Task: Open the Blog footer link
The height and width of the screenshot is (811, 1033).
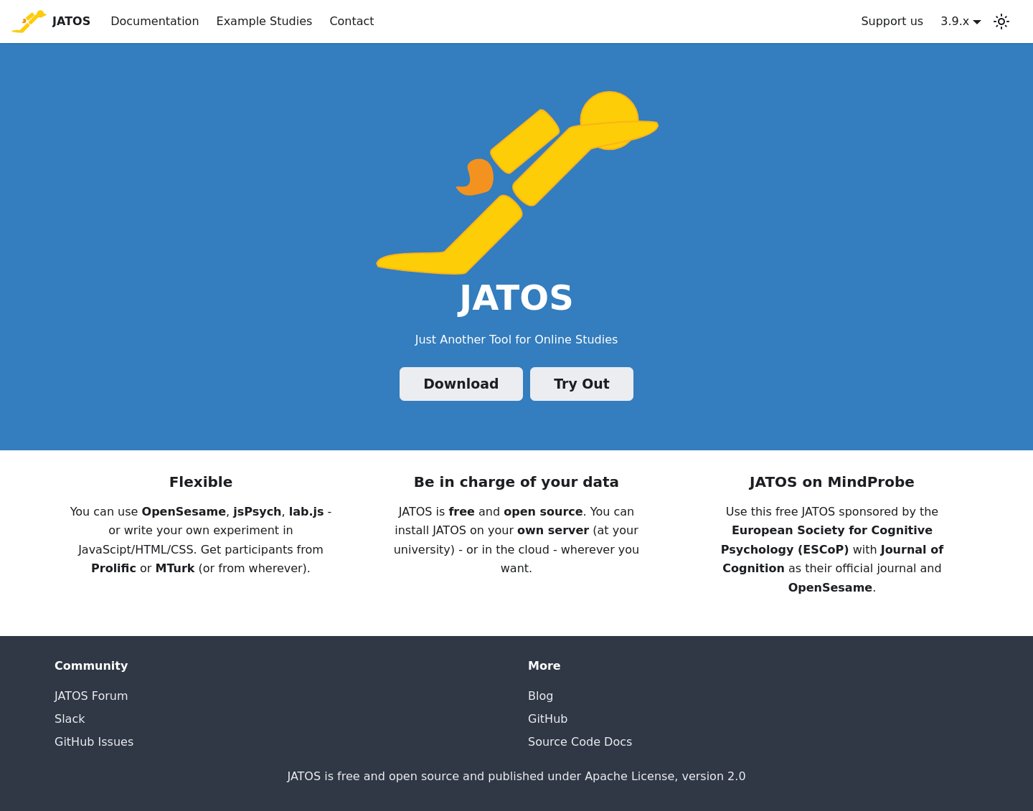Action: (540, 696)
